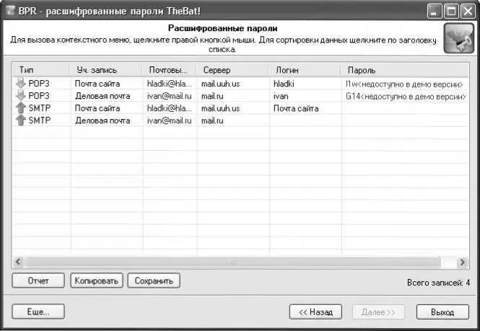
Task: Sort list by the Логин column header
Action: click(x=305, y=70)
